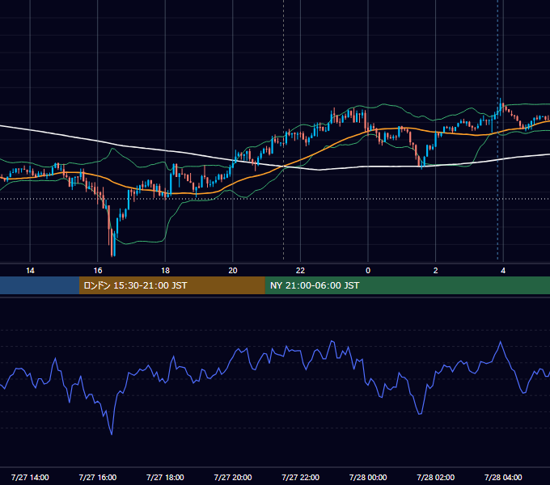
Task: Click the 2 hour label on price chart axis
Action: pos(435,271)
